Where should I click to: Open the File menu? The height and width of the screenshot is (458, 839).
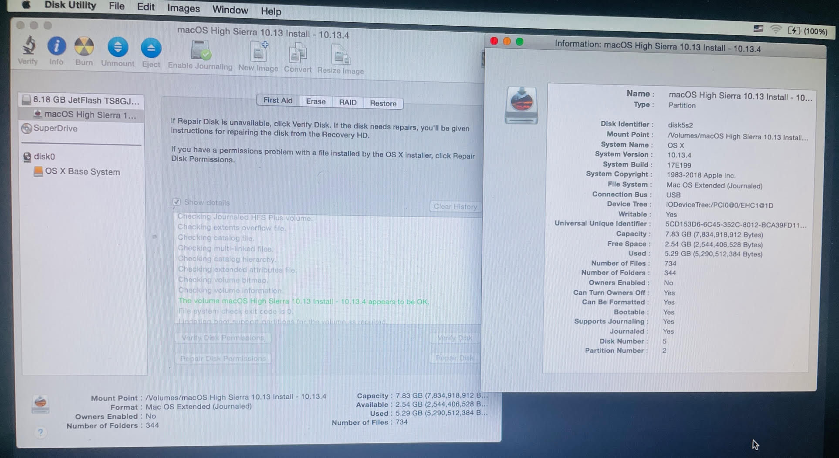[x=117, y=6]
